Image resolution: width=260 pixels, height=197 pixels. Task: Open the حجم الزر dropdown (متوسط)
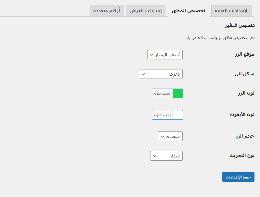(170, 136)
